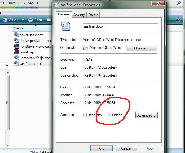The image size is (185, 153).
Task: Select file name 'cover sas.docx'
Action: 31,35
